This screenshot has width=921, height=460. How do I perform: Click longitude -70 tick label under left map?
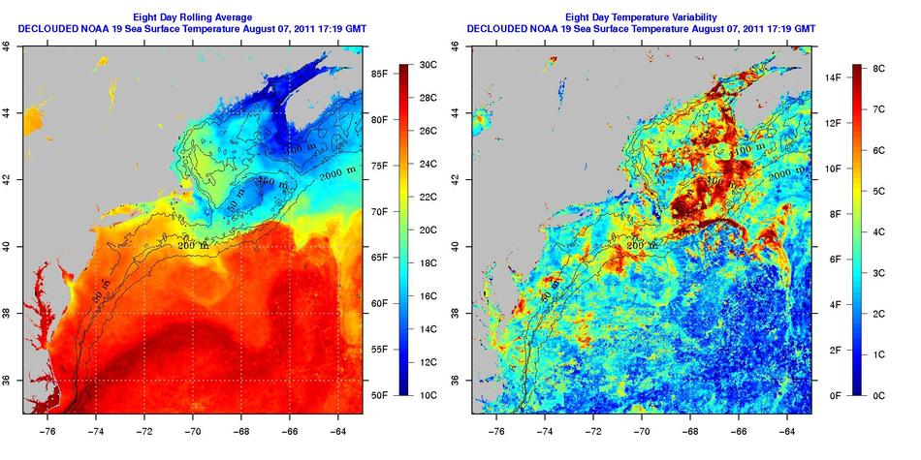click(x=192, y=433)
